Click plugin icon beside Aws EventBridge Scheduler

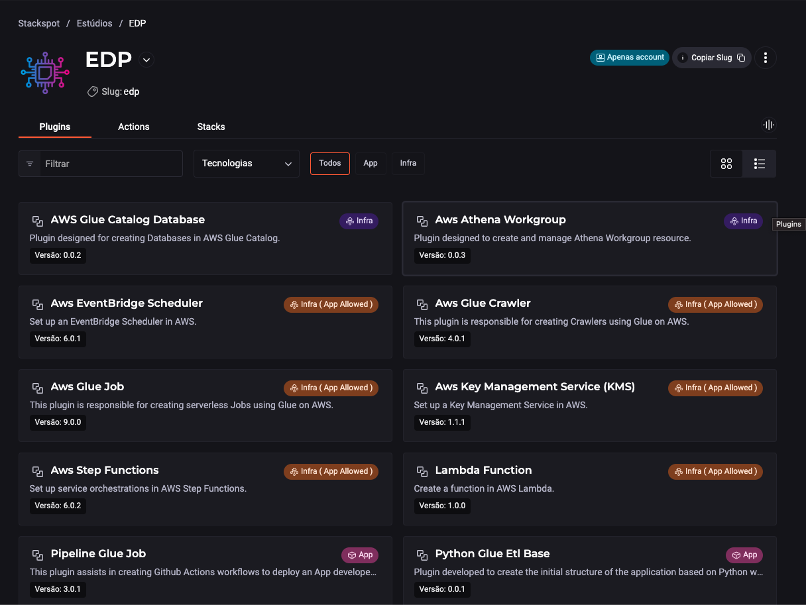pyautogui.click(x=38, y=304)
